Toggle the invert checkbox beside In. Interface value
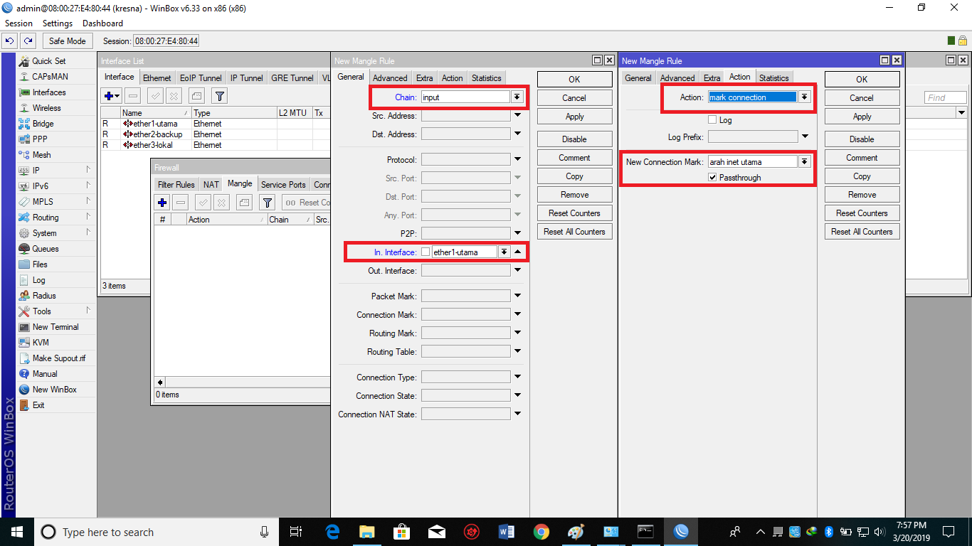This screenshot has height=546, width=972. 426,252
